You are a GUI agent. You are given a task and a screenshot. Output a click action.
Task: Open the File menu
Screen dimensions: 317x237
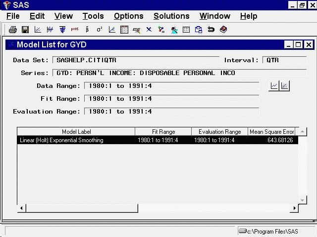(x=13, y=16)
